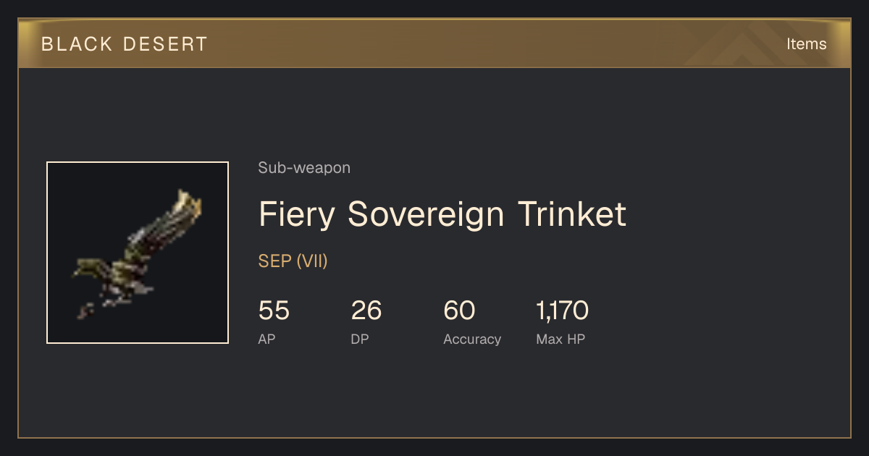Click the Max HP stat label
This screenshot has height=456, width=869.
(x=561, y=339)
